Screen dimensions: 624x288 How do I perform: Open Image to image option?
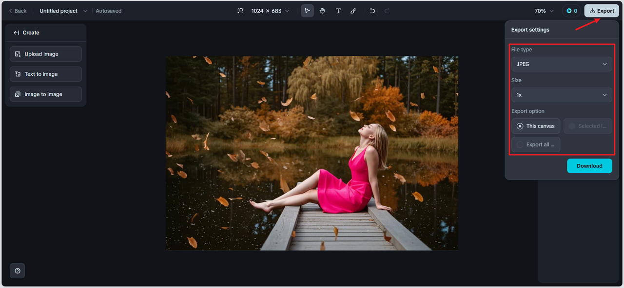(x=46, y=94)
